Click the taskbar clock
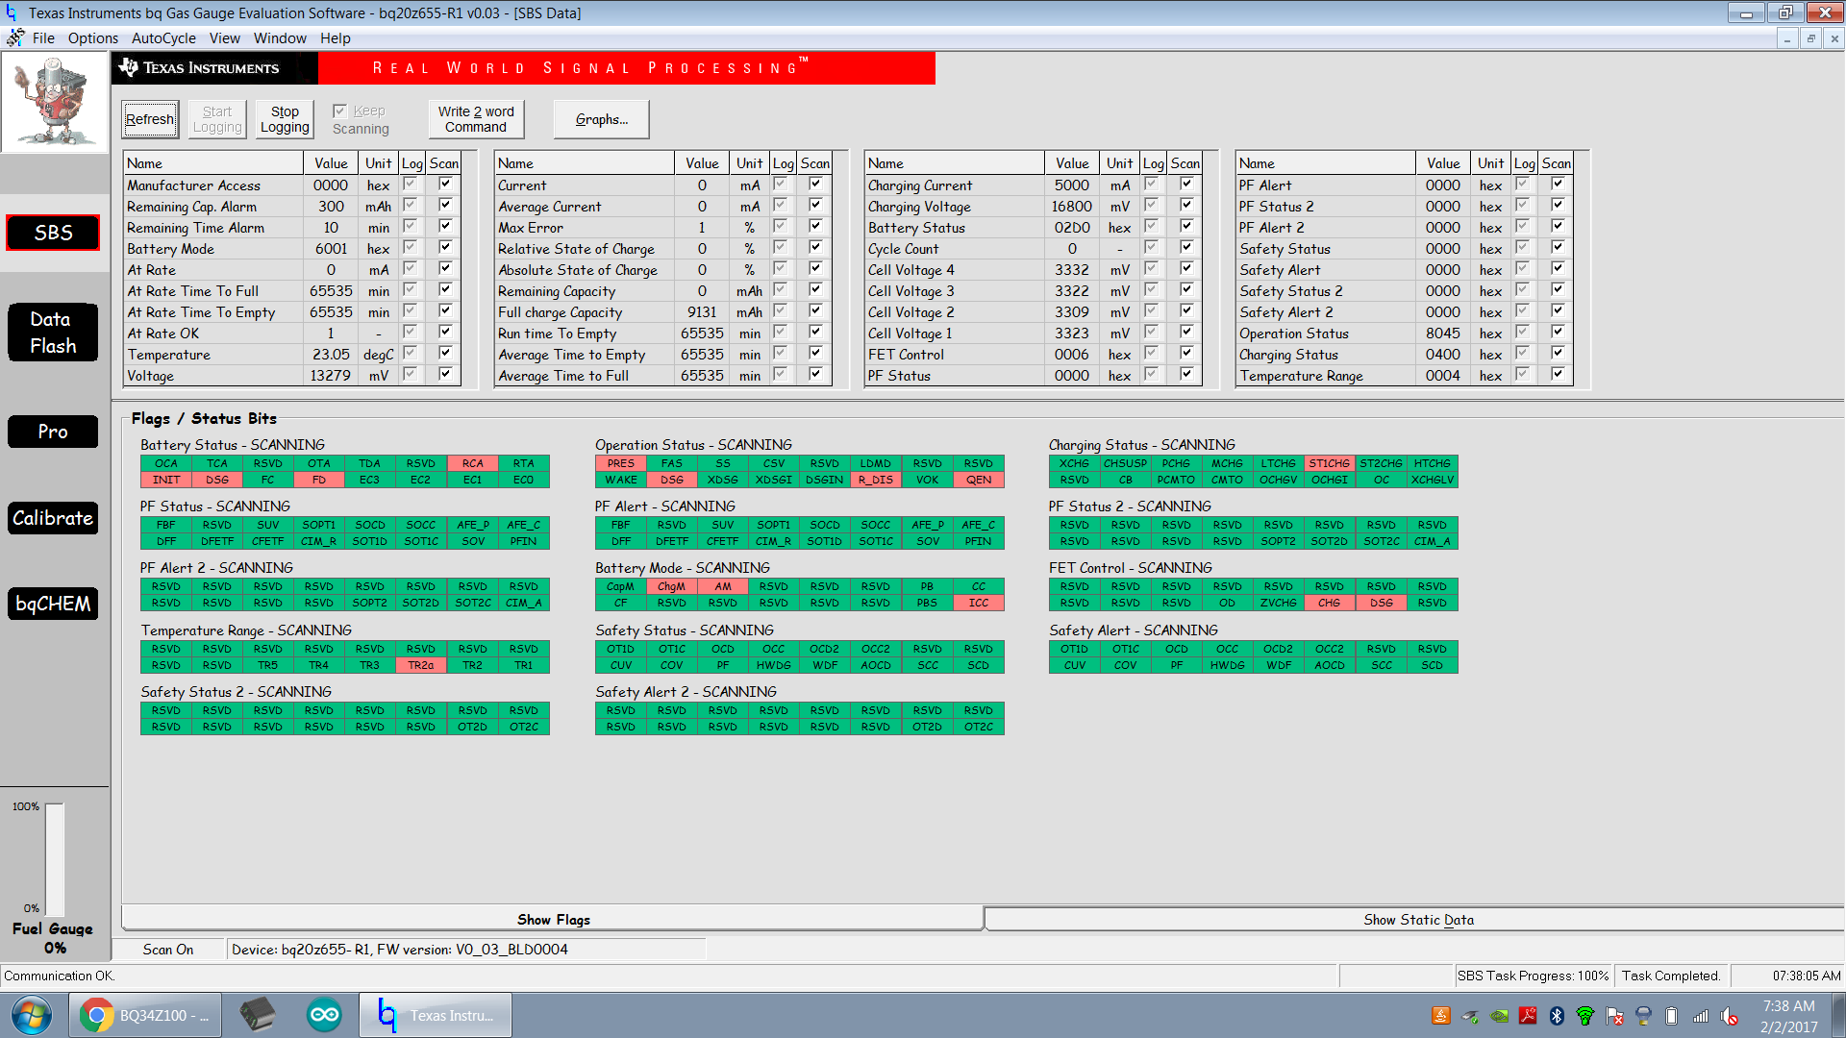Screen dimensions: 1846x1038 click(1789, 1016)
